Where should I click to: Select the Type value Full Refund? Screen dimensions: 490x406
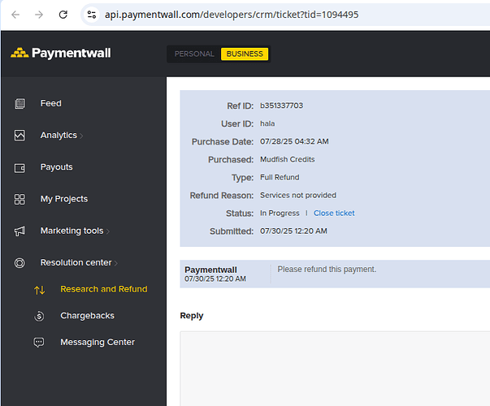[280, 177]
